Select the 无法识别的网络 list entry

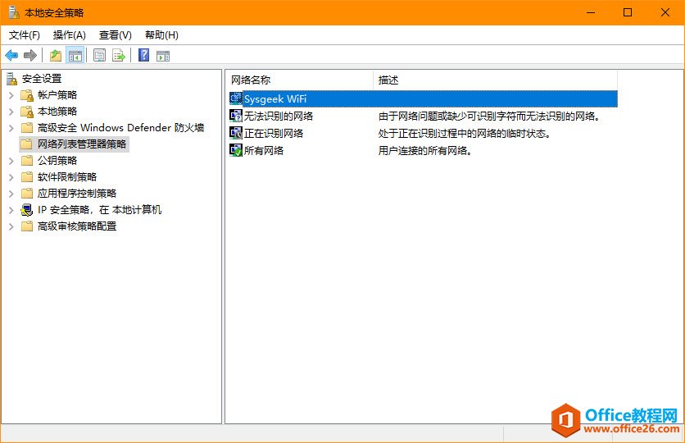279,116
